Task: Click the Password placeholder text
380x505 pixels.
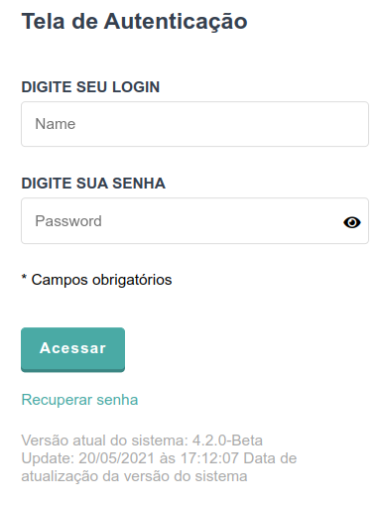Action: [x=68, y=221]
